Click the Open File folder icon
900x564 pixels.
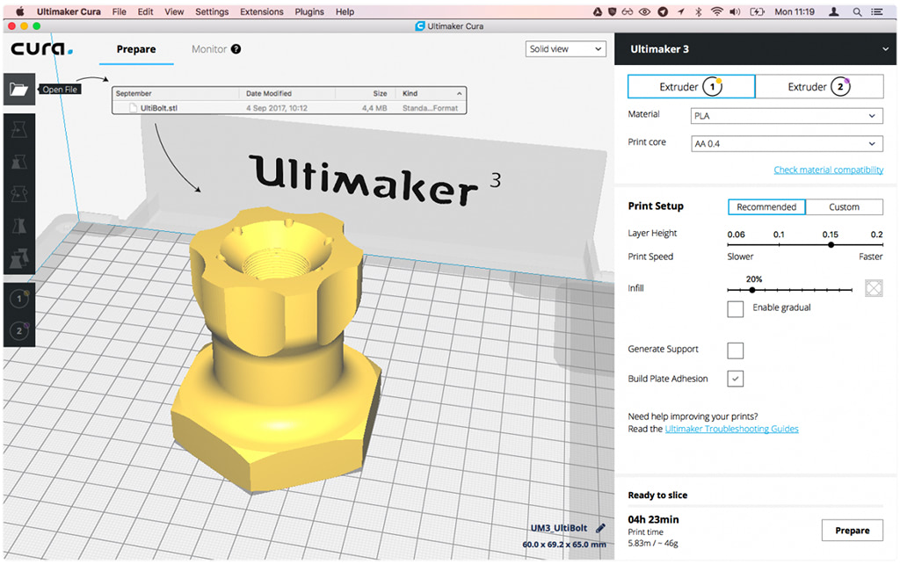point(19,89)
